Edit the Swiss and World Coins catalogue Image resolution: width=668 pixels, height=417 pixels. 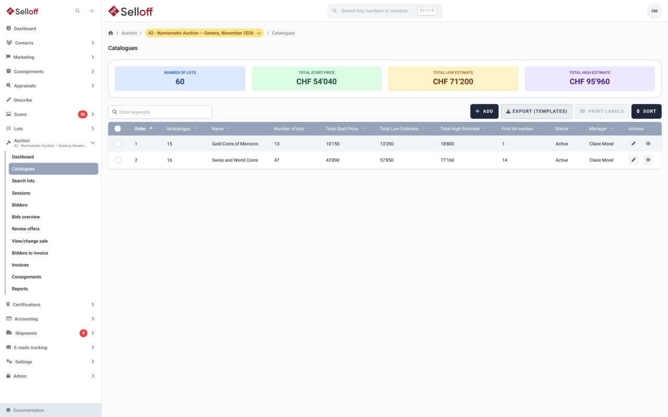coord(634,160)
